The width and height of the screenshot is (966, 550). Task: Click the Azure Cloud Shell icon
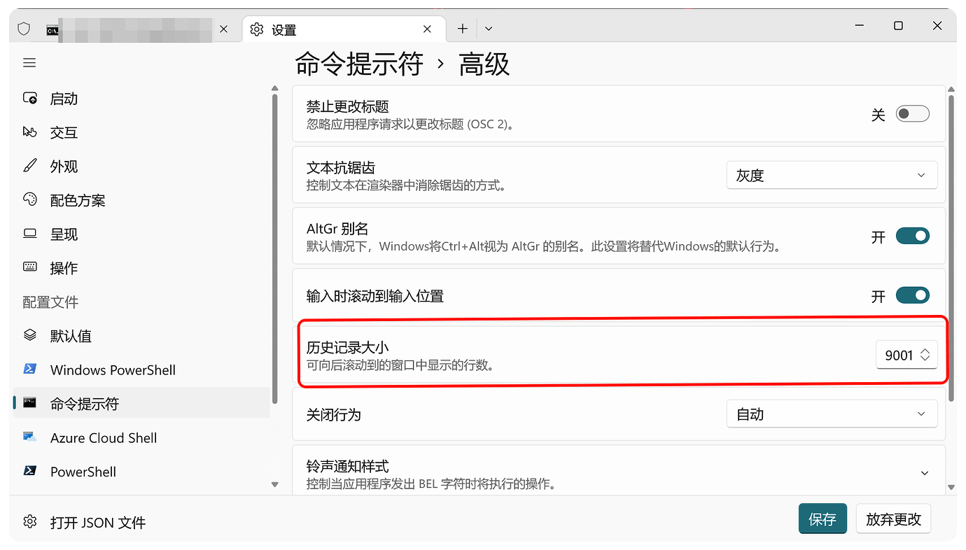click(x=30, y=437)
